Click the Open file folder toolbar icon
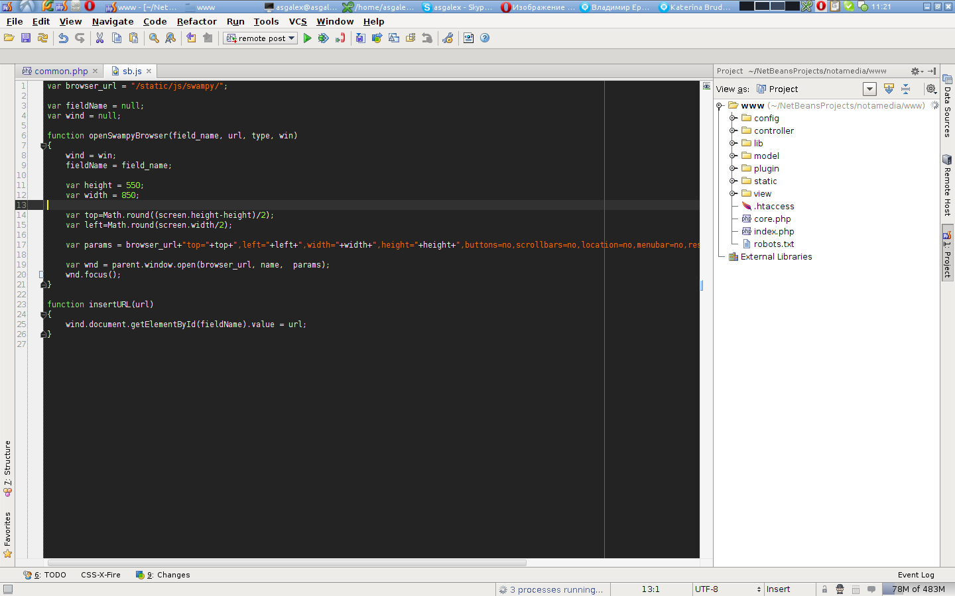This screenshot has width=955, height=596. point(9,38)
